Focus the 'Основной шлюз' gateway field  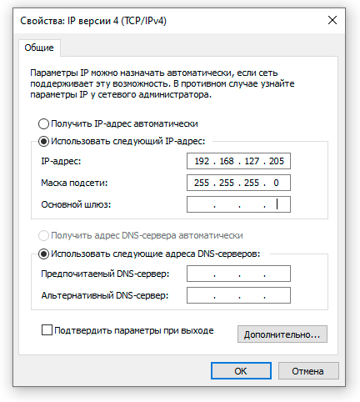238,204
